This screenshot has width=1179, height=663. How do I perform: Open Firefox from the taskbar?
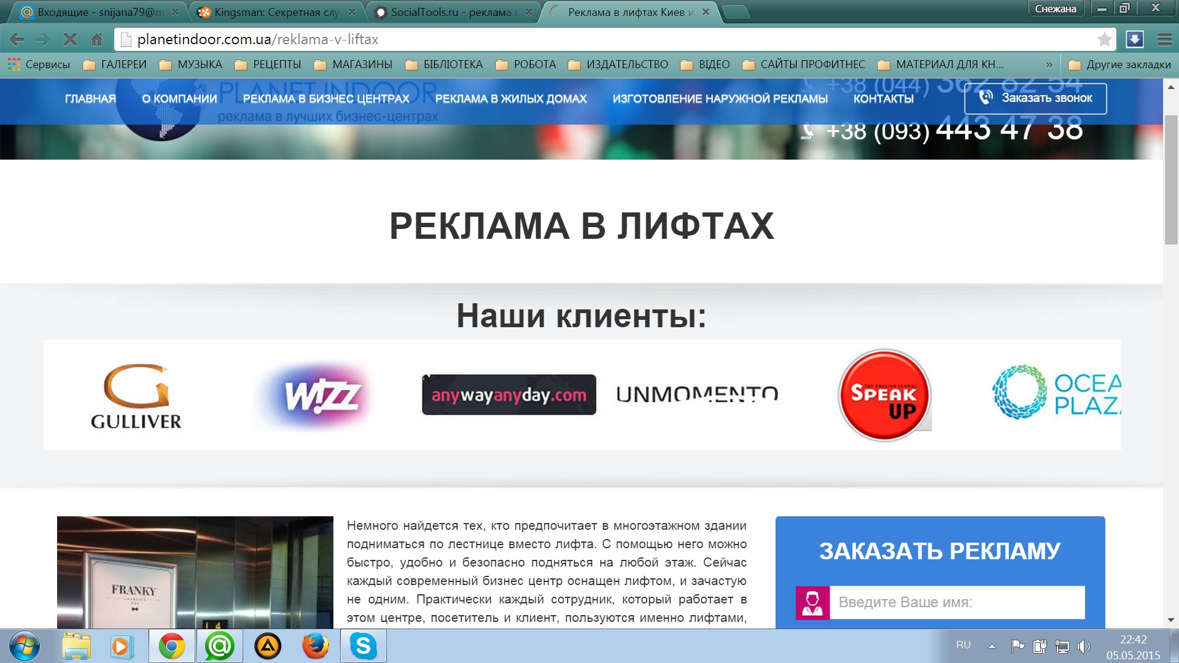(x=316, y=646)
